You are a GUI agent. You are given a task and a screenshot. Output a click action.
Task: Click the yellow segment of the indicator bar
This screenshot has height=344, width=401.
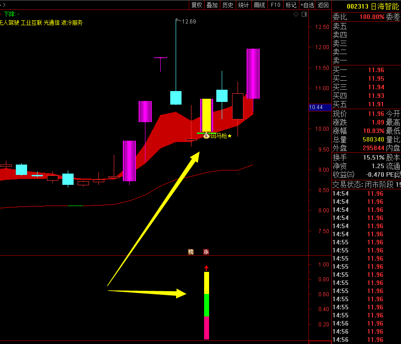206,283
